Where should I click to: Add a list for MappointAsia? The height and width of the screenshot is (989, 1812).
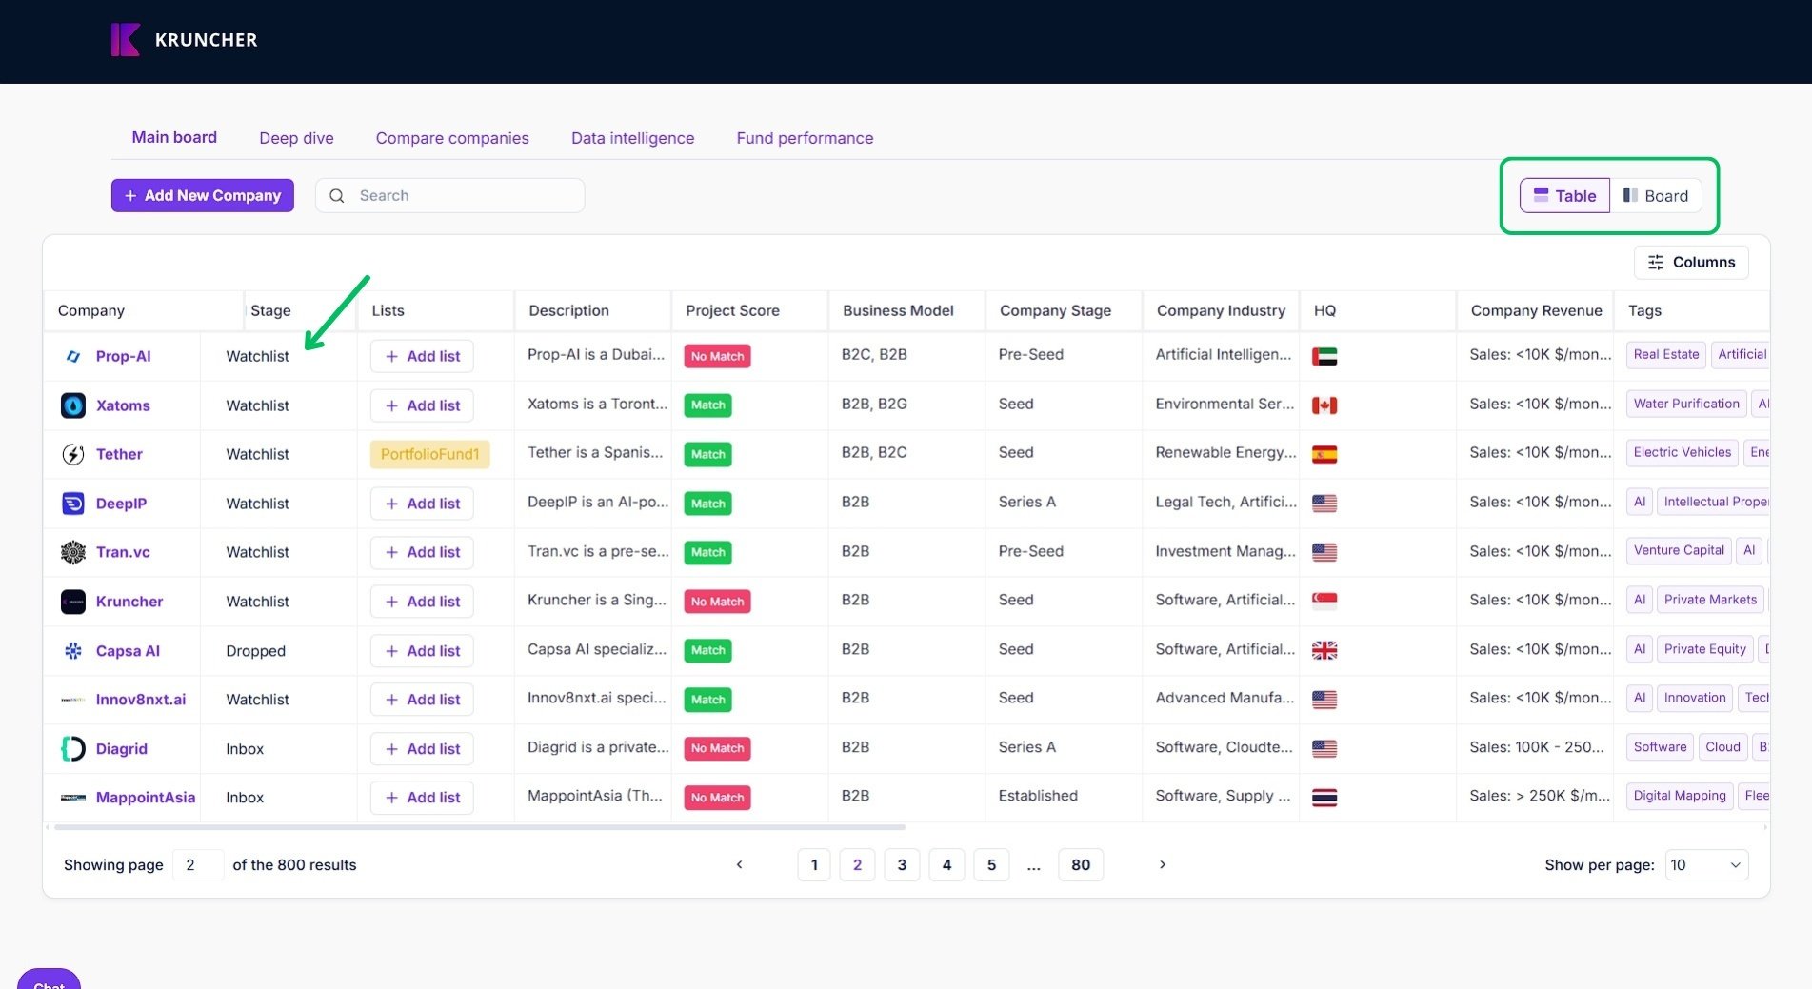coord(422,798)
